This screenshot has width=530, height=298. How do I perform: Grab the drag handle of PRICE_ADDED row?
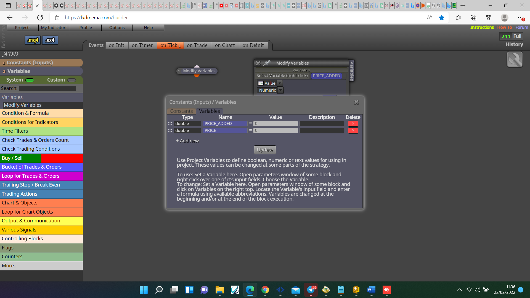pos(170,124)
